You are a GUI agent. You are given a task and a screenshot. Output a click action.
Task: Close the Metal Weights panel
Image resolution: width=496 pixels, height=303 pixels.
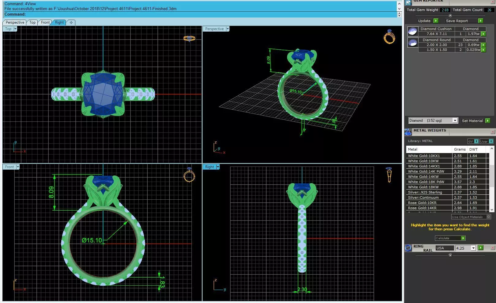[x=493, y=132]
